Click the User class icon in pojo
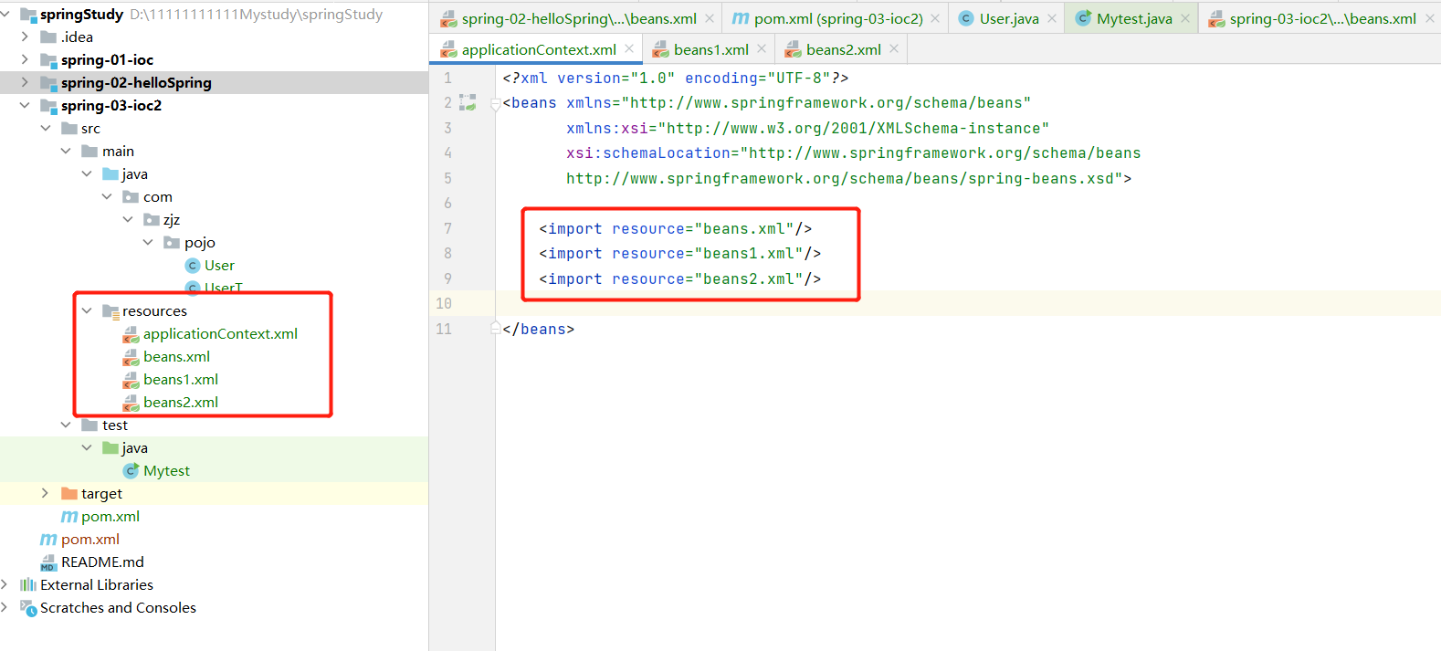Screen dimensions: 1441x651 coord(193,266)
